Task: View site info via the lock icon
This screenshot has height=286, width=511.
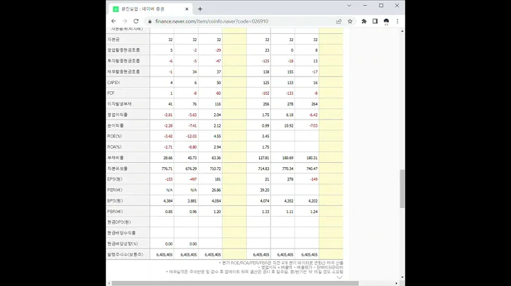Action: (x=150, y=21)
